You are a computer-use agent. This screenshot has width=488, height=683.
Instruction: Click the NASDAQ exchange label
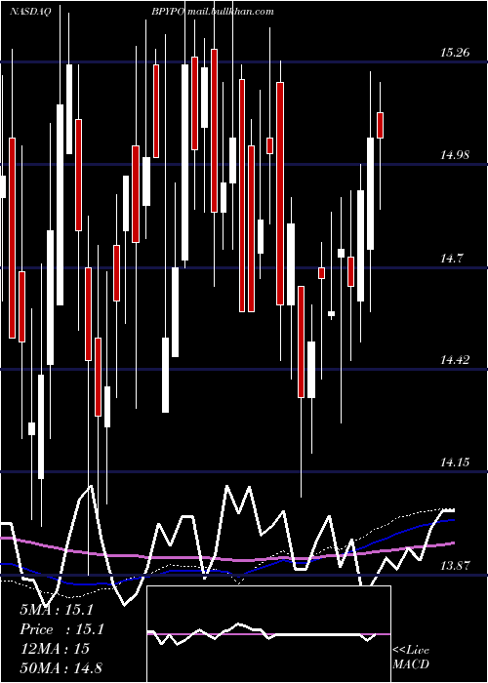pos(30,12)
